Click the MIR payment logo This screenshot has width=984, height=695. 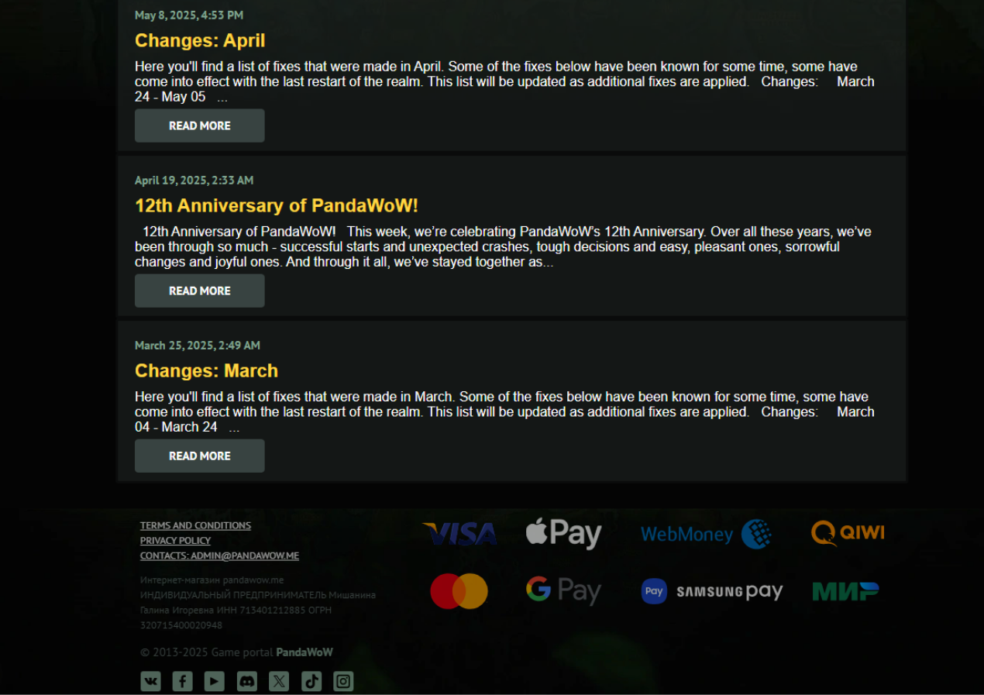pyautogui.click(x=845, y=591)
